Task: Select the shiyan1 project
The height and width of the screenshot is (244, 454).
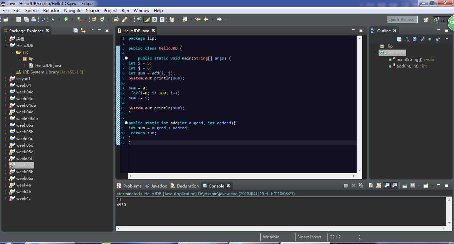Action: click(x=20, y=79)
